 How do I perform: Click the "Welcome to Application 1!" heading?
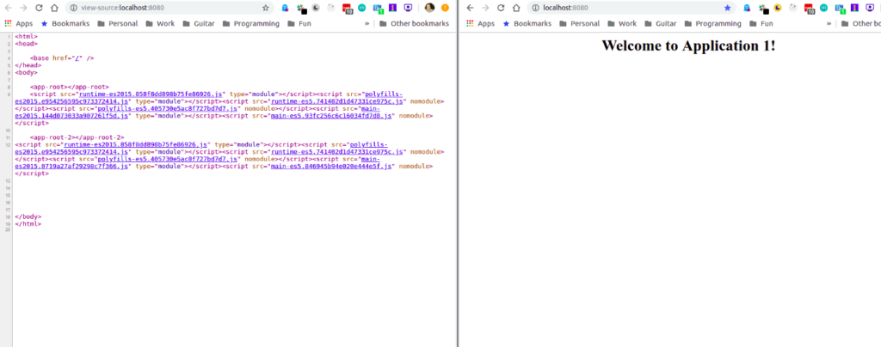point(688,46)
